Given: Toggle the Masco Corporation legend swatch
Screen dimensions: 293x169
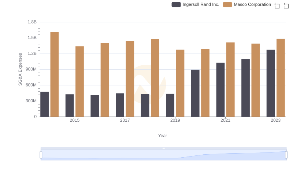Looking at the screenshot, I should (227, 4).
